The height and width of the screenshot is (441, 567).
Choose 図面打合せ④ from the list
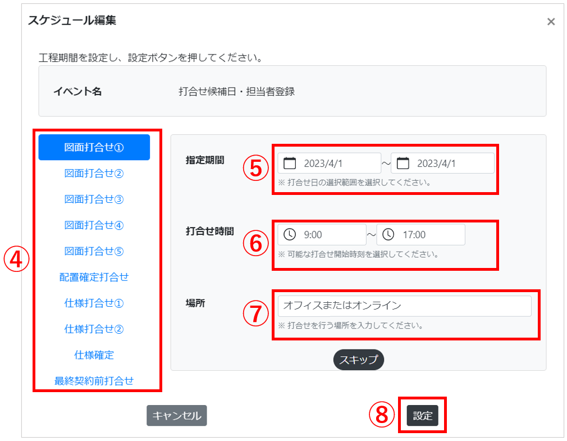94,225
